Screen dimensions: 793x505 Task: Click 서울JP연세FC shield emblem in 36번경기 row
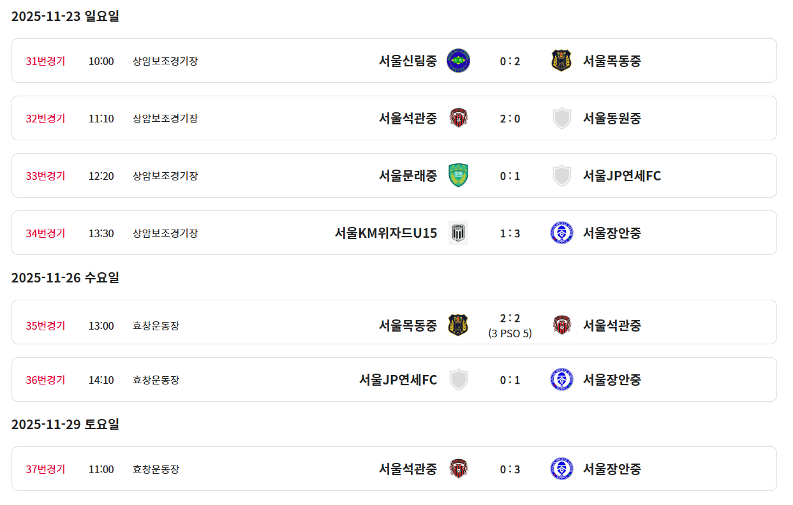point(458,379)
